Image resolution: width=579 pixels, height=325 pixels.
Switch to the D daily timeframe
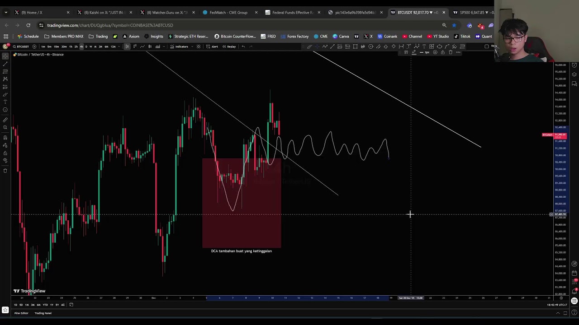point(86,46)
